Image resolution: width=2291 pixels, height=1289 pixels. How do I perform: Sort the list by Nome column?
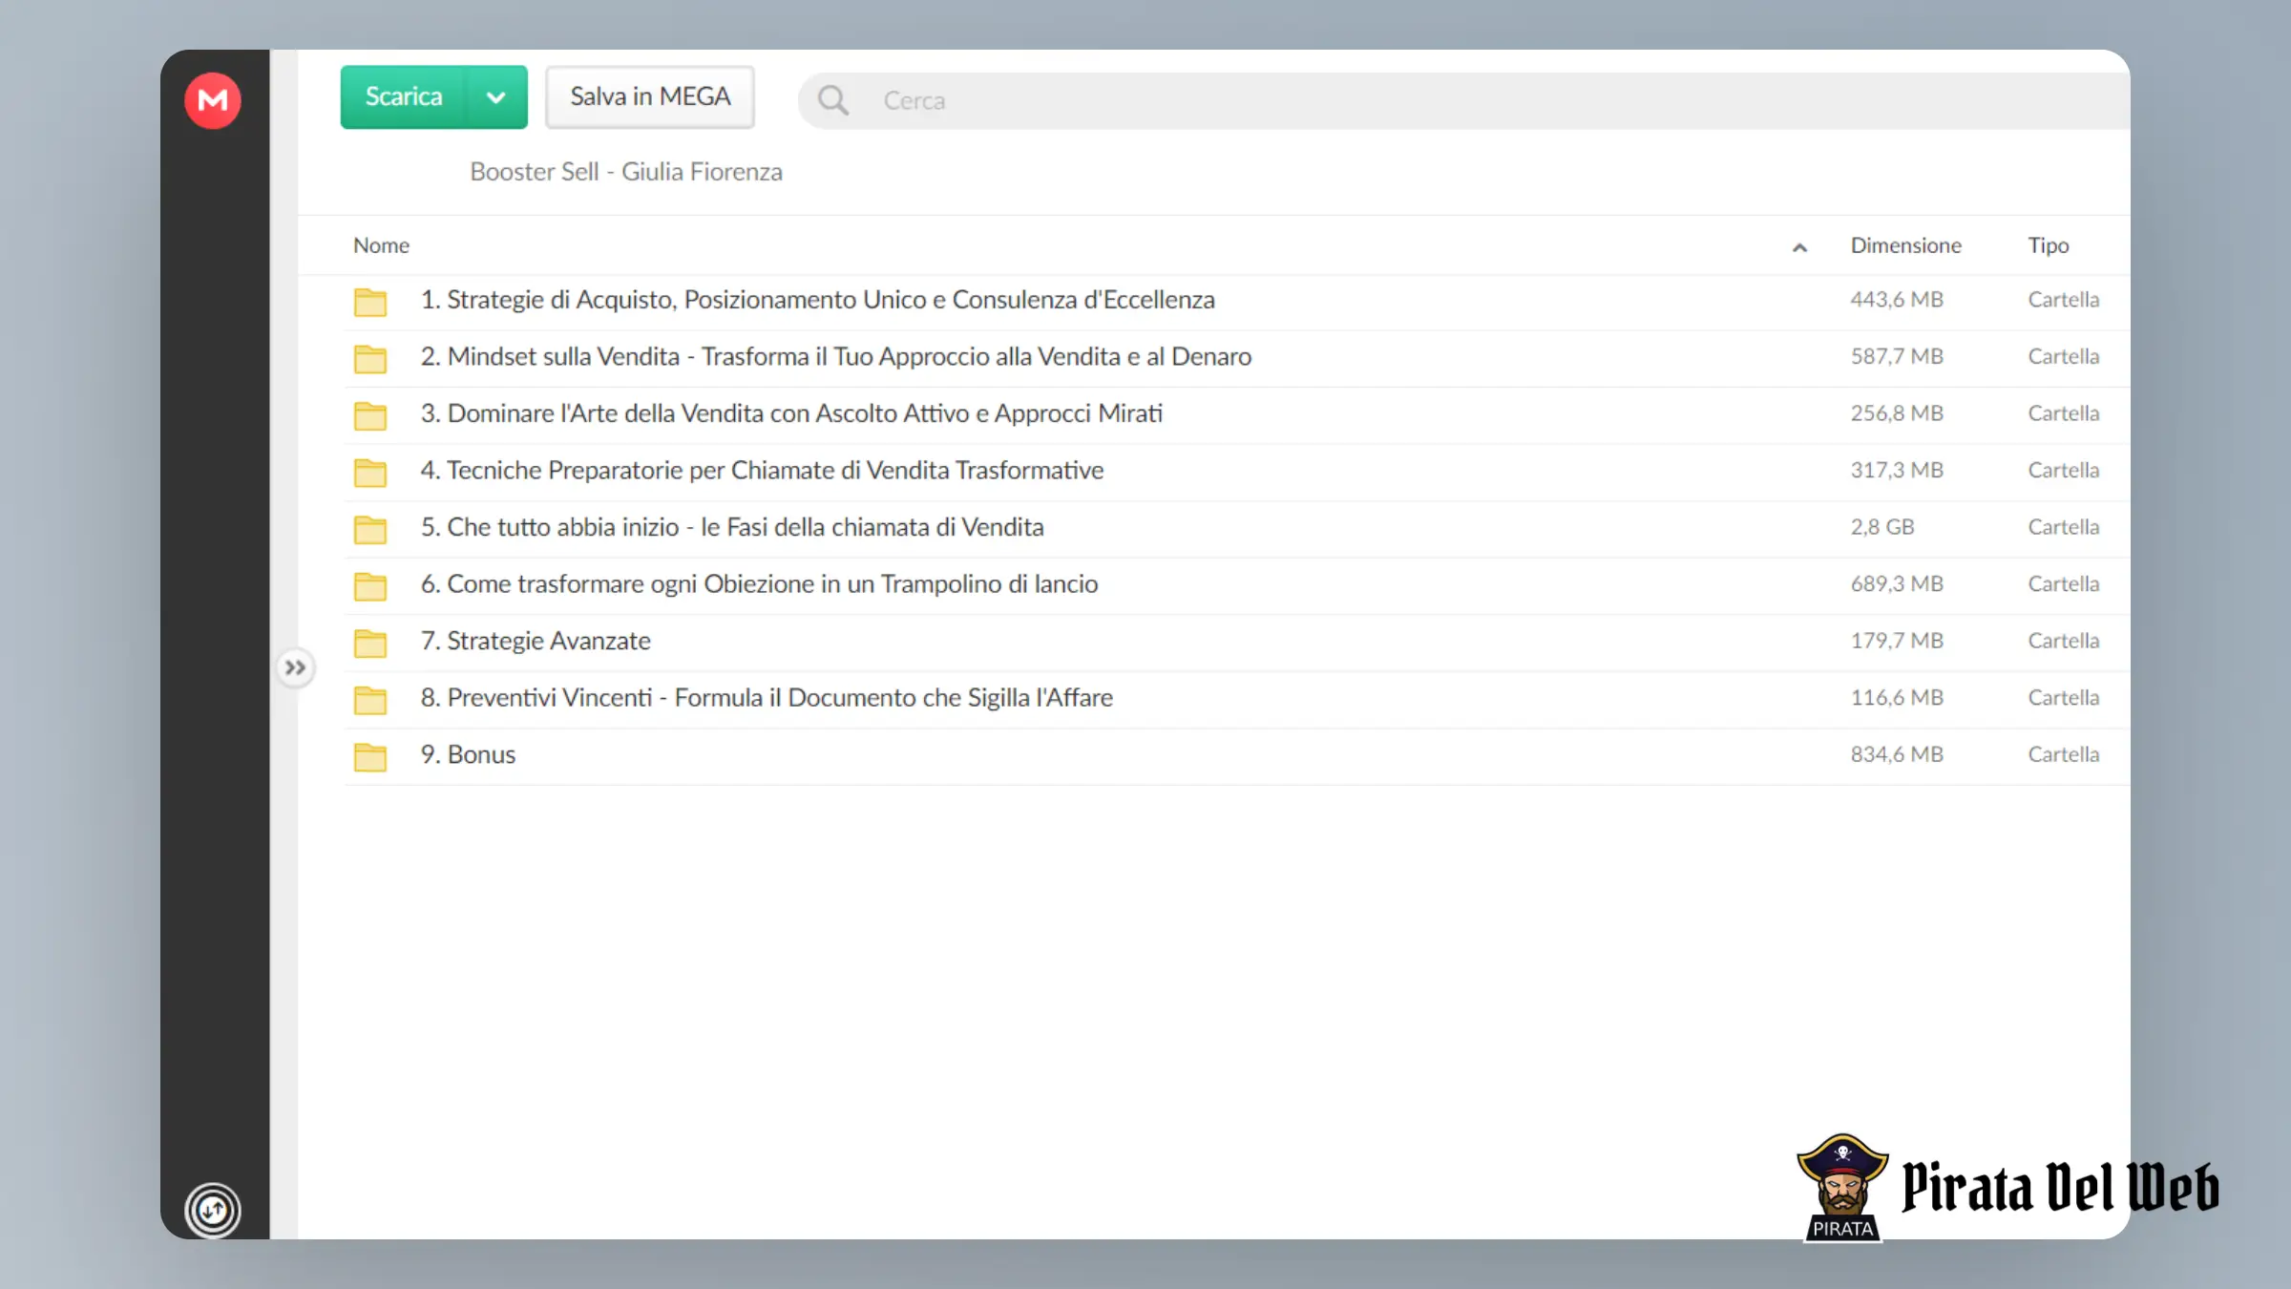tap(381, 245)
